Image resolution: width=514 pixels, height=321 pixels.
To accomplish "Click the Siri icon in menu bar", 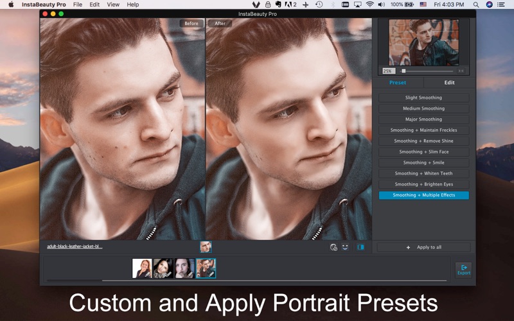I will (x=489, y=4).
